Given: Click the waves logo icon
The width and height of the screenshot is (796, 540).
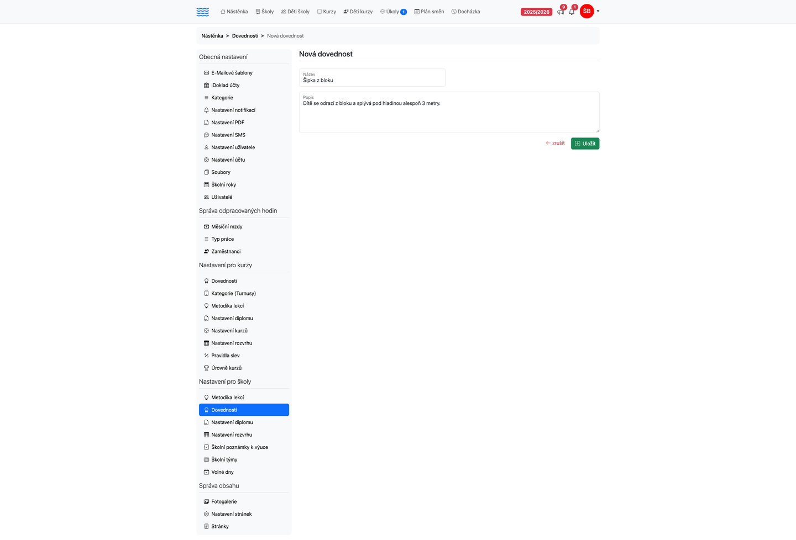Looking at the screenshot, I should [x=202, y=12].
